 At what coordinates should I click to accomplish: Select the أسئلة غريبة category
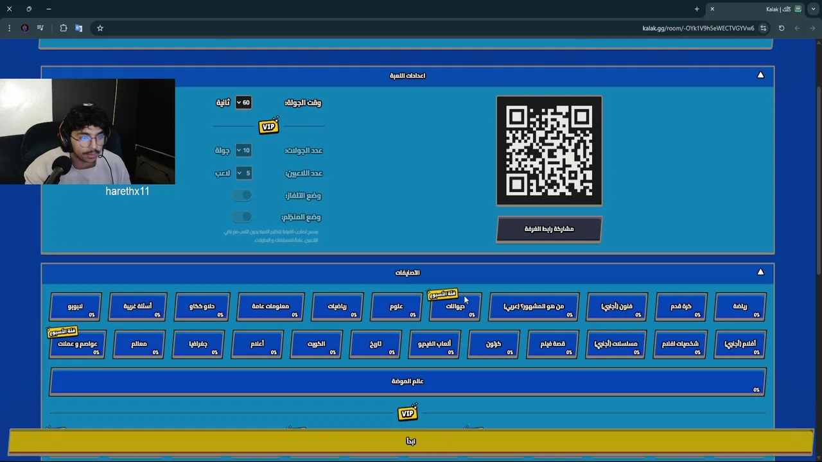tap(138, 307)
